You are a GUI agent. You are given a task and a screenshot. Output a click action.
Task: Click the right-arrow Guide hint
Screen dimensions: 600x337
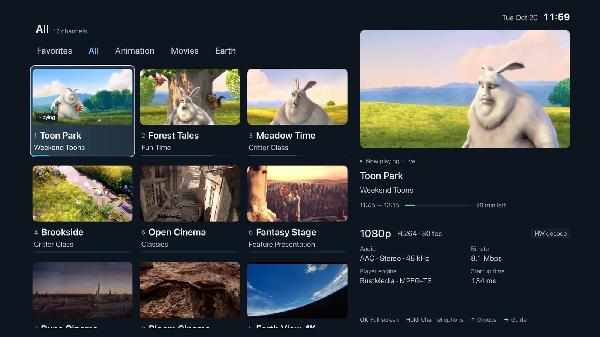515,320
